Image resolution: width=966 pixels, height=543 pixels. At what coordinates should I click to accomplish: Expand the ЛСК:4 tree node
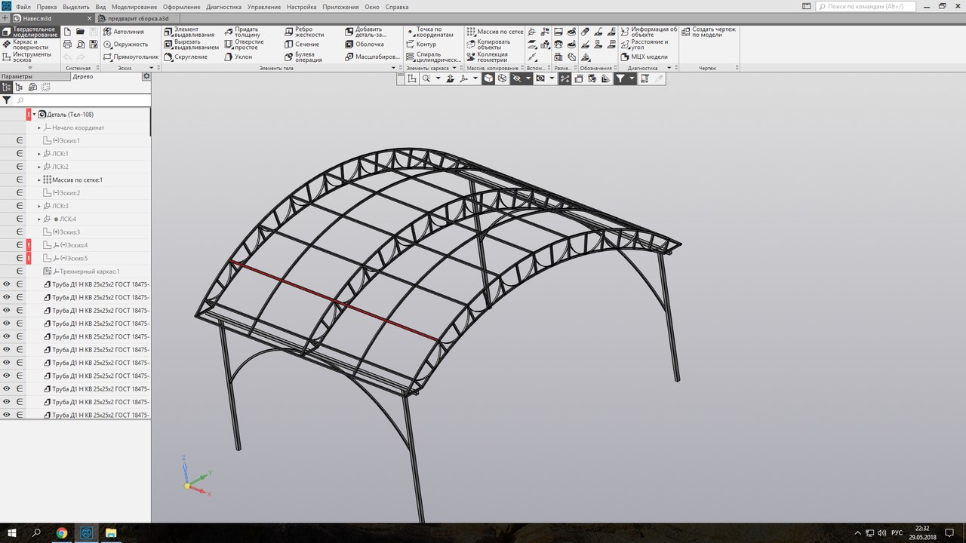click(x=39, y=219)
